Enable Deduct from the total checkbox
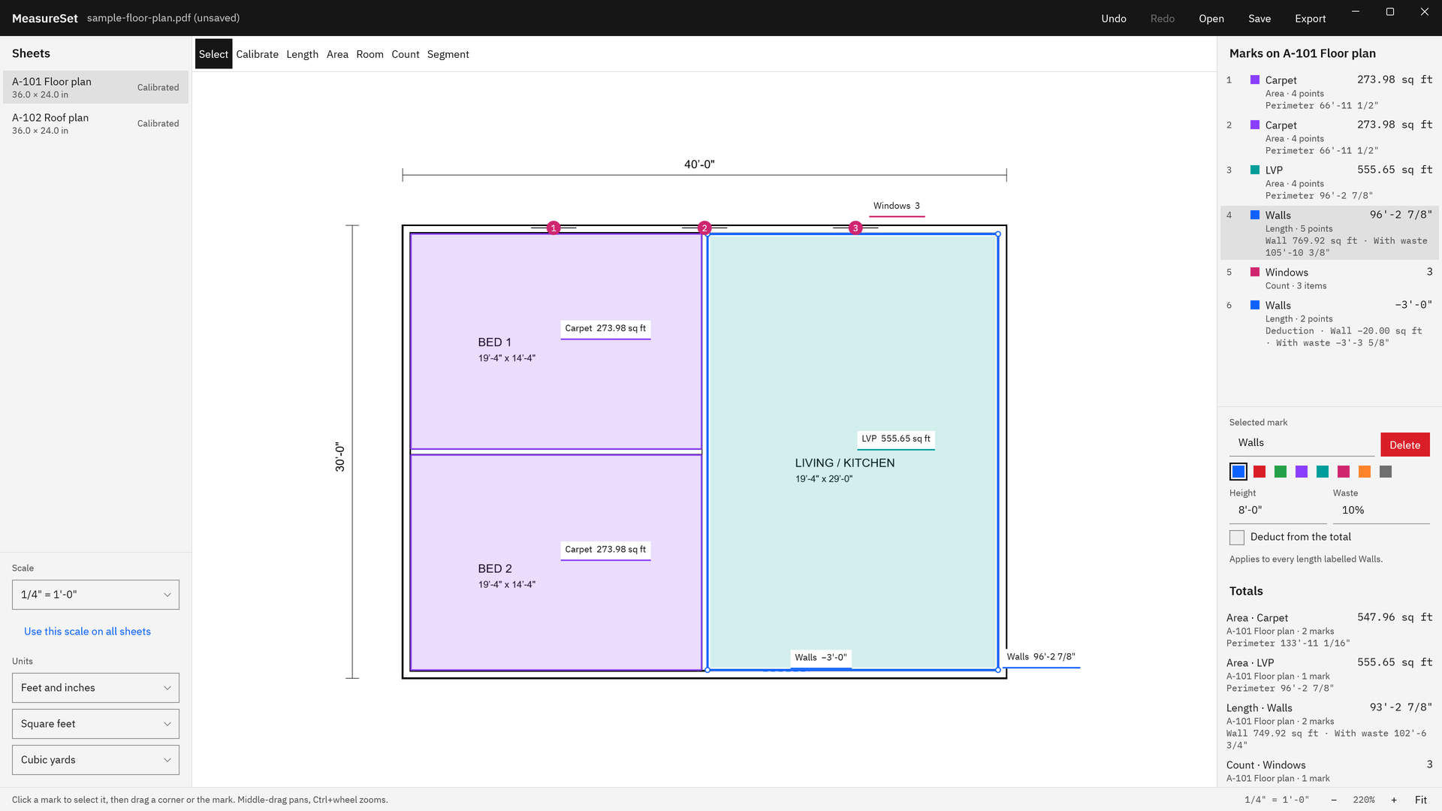This screenshot has width=1442, height=811. pyautogui.click(x=1237, y=537)
